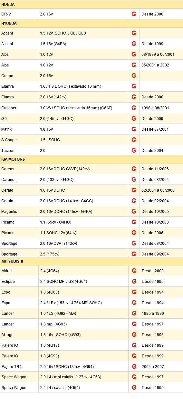Click the date cell '08/1999 a 06/2001'
Image resolution: width=183 pixels, height=399 pixels.
coord(161,54)
